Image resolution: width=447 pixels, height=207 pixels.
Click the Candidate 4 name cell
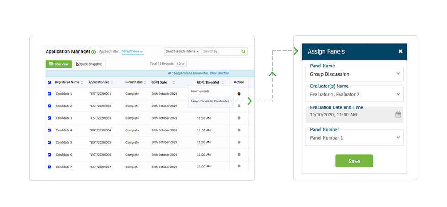tap(64, 130)
